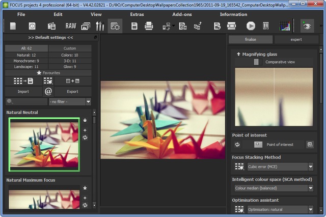Open the Extras menu
The image size is (326, 217).
[x=137, y=14]
